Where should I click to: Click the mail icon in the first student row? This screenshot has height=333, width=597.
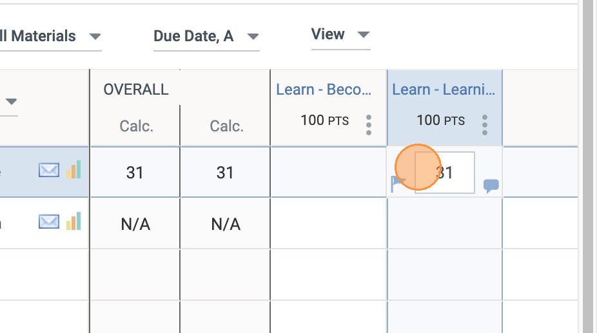49,171
